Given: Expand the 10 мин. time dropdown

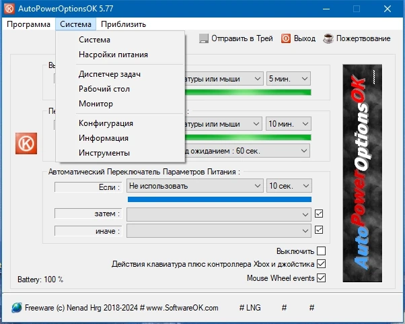Looking at the screenshot, I should (289, 124).
